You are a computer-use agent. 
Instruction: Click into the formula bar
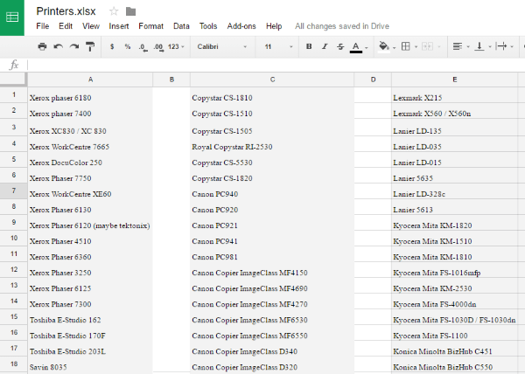tap(275, 65)
